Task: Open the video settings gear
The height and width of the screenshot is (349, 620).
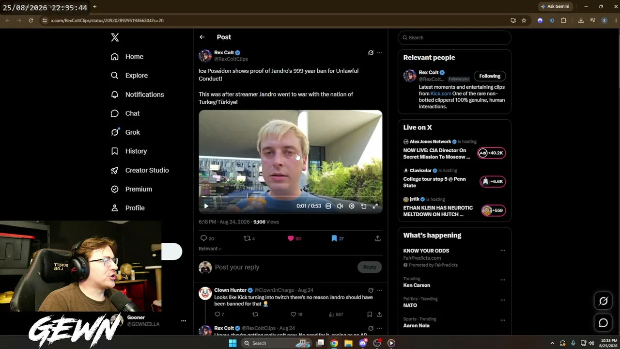Action: click(352, 206)
